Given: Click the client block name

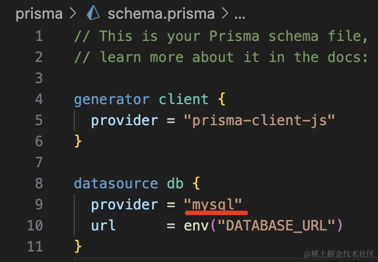Looking at the screenshot, I should pyautogui.click(x=183, y=99).
